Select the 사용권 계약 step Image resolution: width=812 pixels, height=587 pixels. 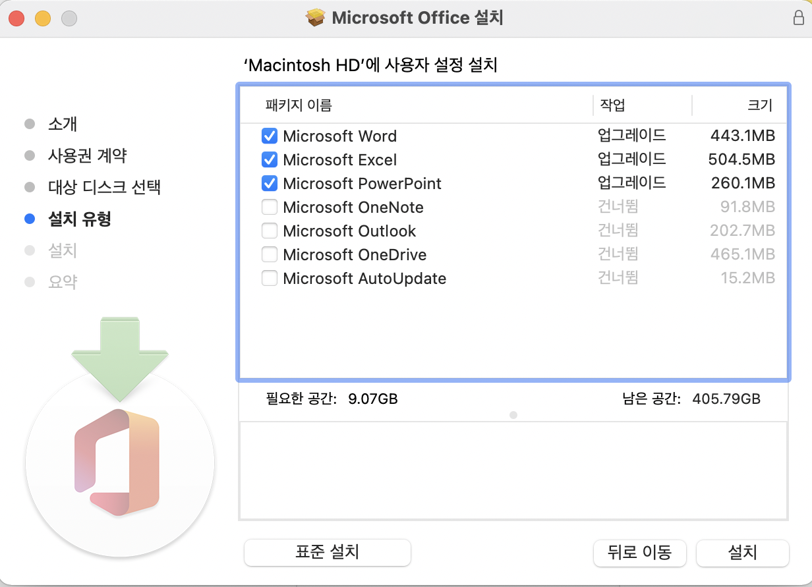tap(87, 155)
